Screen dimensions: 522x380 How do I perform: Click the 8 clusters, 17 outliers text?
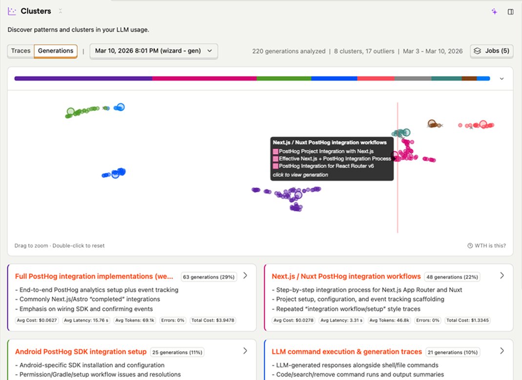(x=364, y=51)
